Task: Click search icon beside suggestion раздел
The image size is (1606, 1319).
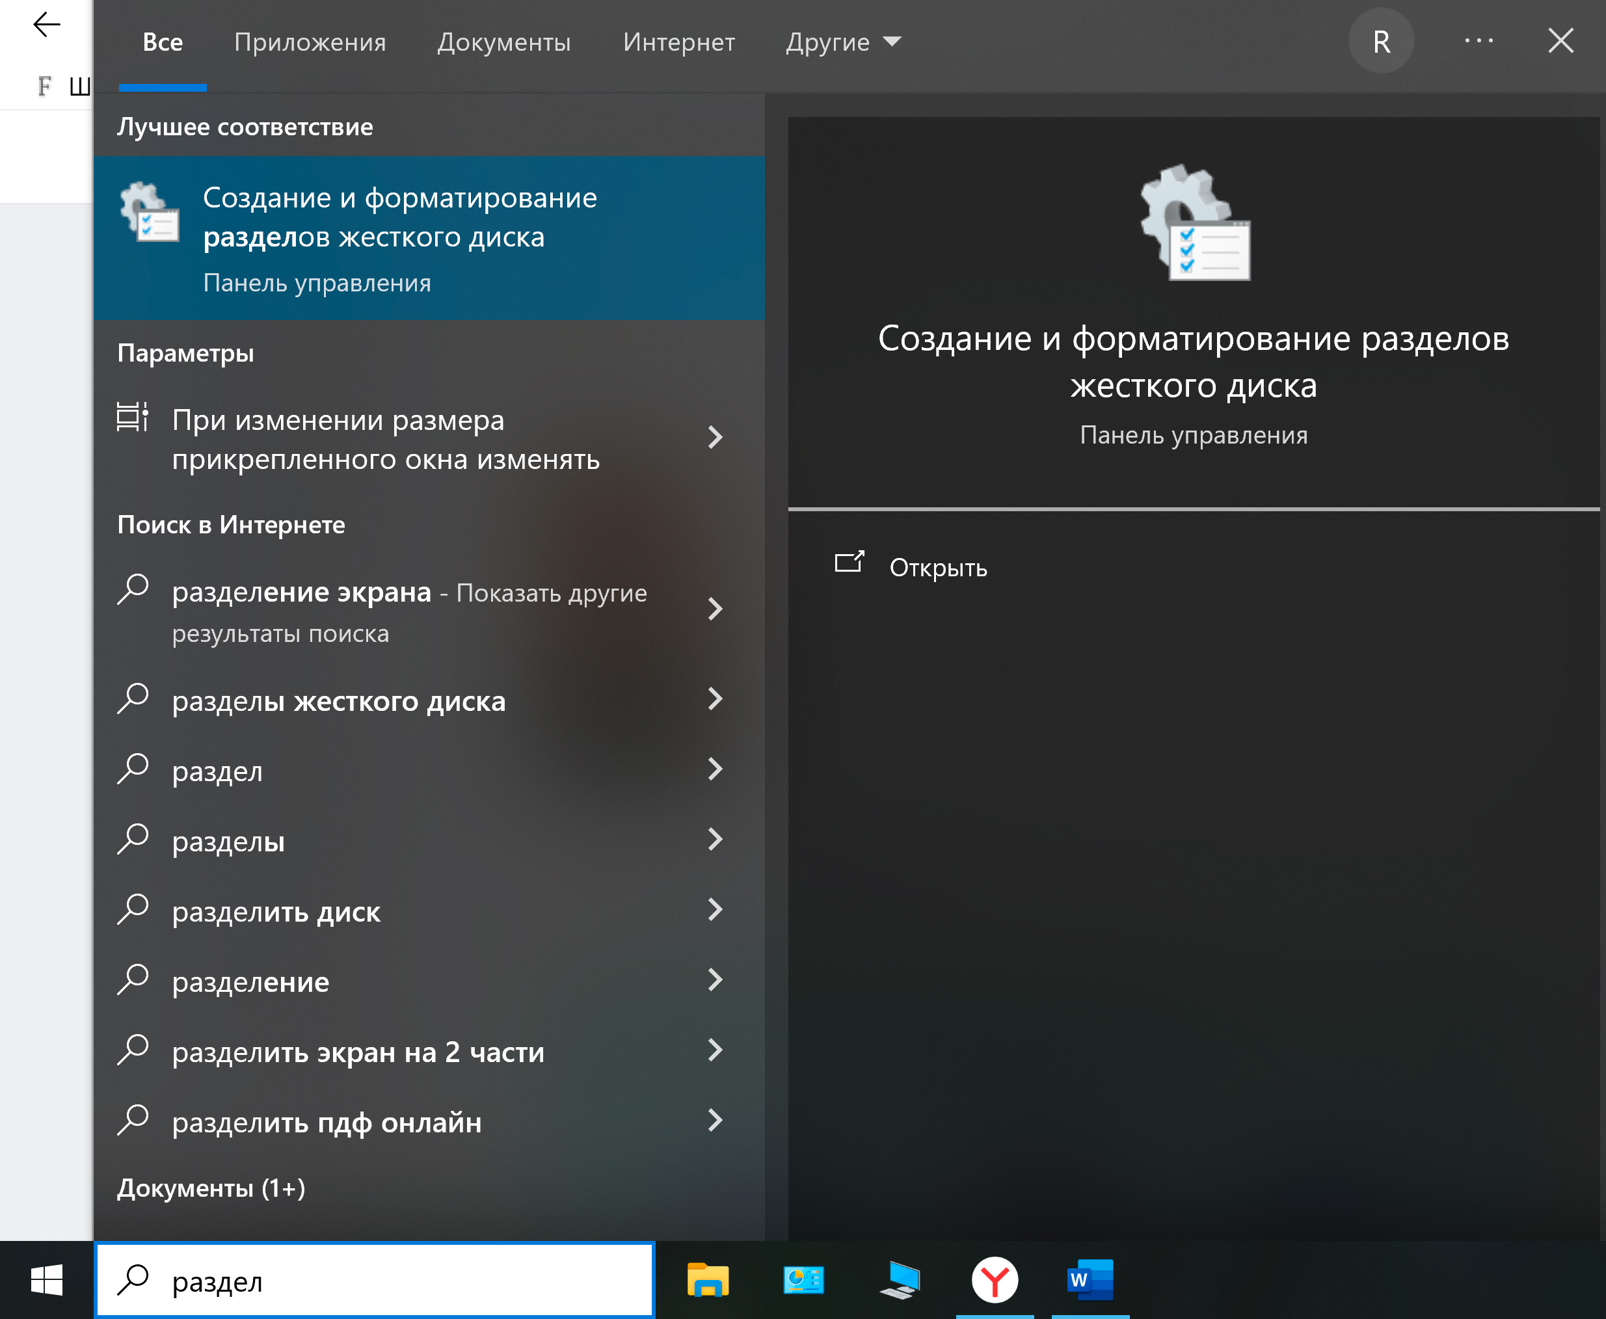Action: click(133, 769)
